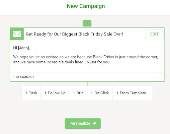The width and height of the screenshot is (170, 134).
Task: Click the plus icon beside From Template
Action: [x=117, y=93]
